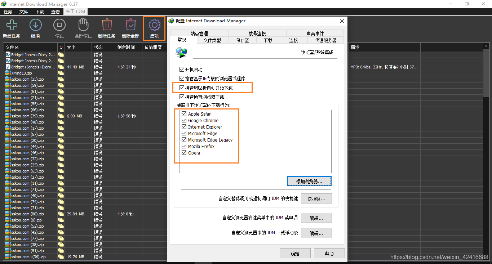Uncheck Internet Explorer browser

coord(184,127)
